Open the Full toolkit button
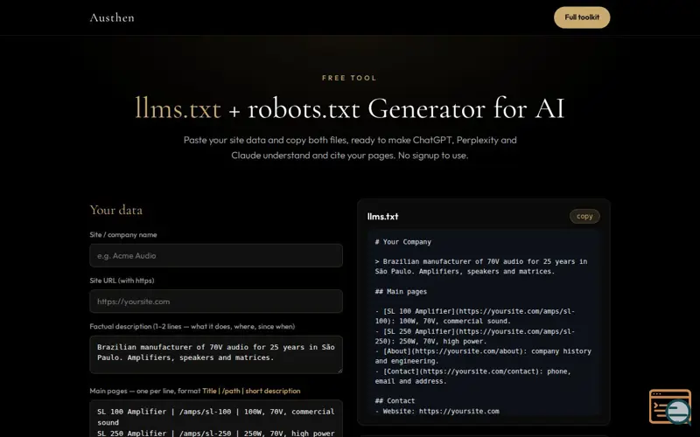 coord(582,17)
